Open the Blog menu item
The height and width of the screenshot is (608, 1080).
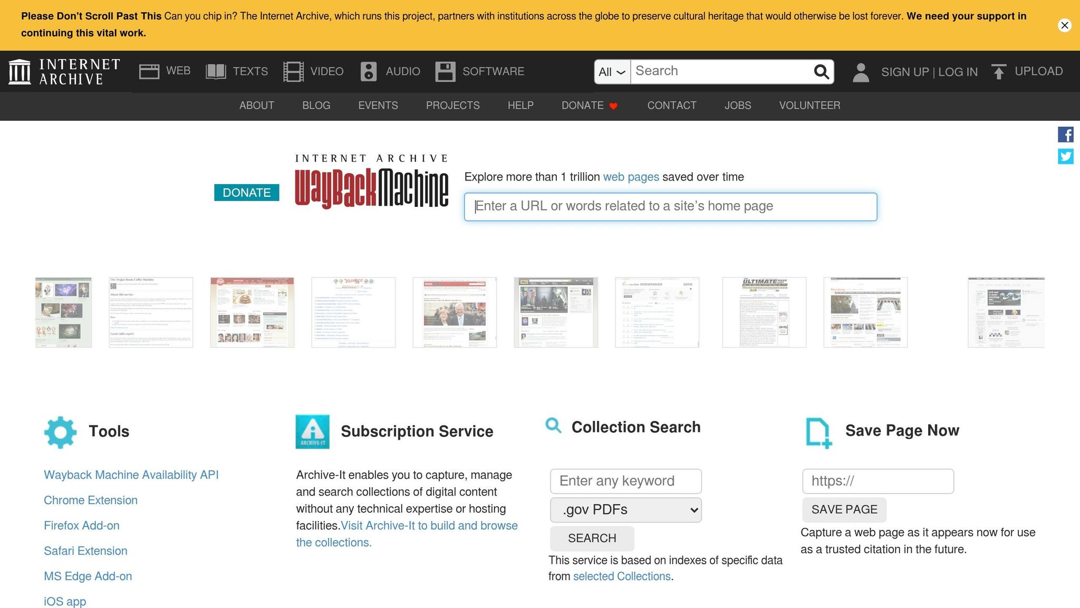point(316,106)
